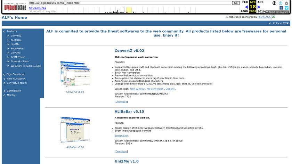
Task: Open the Wayback Machine logo
Action: click(15, 7)
